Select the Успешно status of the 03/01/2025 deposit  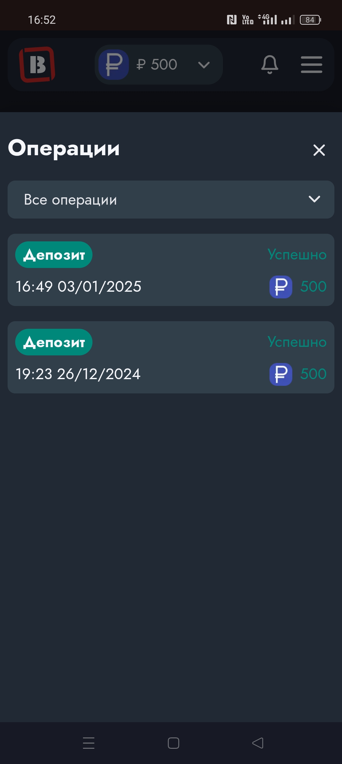297,254
